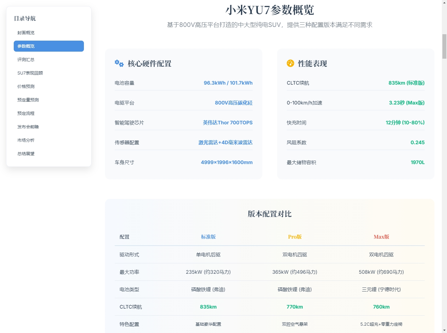This screenshot has width=447, height=333.
Task: Click the 目录导航 heading
Action: (25, 18)
